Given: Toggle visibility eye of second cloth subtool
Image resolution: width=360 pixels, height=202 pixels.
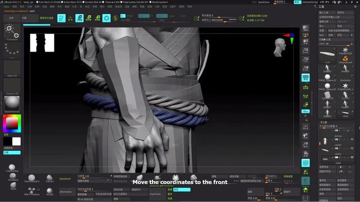Looking at the screenshot, I should [x=352, y=148].
